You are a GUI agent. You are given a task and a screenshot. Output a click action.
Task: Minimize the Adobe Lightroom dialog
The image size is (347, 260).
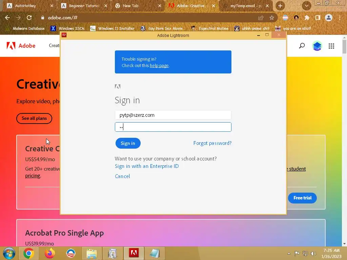(x=259, y=35)
